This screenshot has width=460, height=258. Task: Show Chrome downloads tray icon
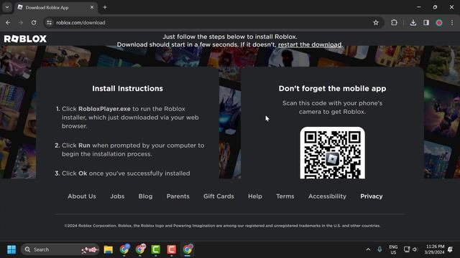413,22
